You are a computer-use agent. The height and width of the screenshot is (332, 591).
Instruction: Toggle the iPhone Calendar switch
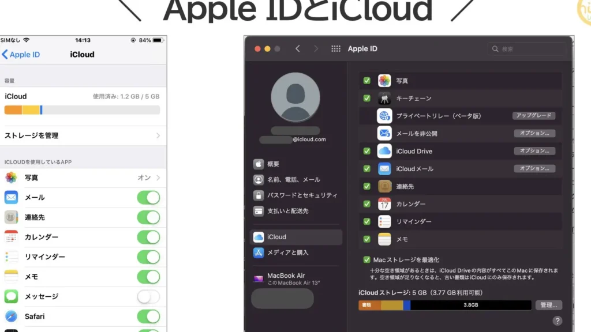click(x=148, y=237)
